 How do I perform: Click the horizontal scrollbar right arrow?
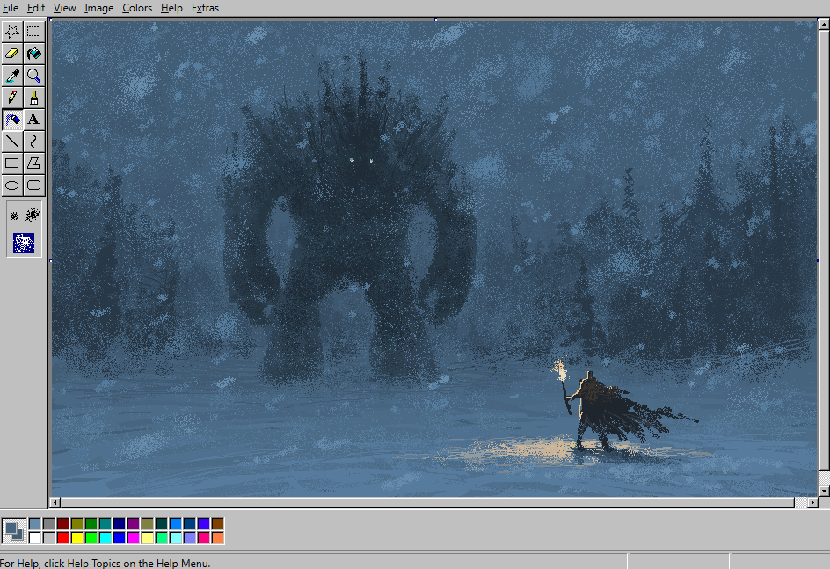click(x=813, y=502)
